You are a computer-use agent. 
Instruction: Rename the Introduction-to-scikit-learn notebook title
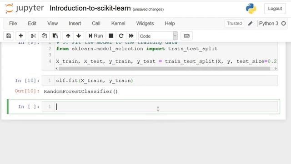(90, 8)
